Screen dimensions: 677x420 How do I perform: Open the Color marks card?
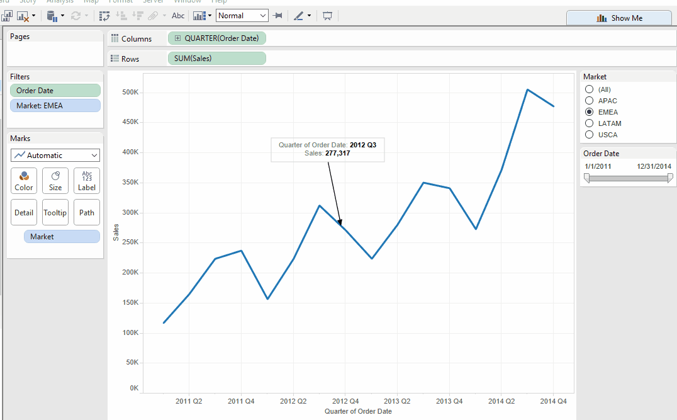[24, 180]
